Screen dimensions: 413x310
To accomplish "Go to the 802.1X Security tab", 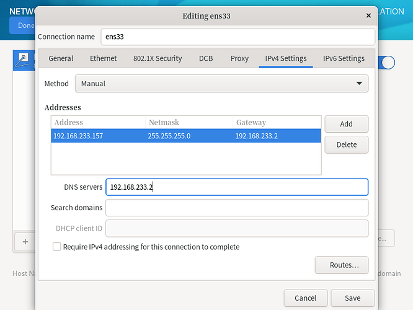I will pyautogui.click(x=158, y=58).
